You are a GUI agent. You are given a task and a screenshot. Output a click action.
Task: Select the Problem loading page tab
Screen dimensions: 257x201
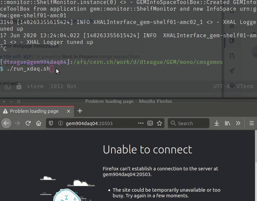pos(37,111)
